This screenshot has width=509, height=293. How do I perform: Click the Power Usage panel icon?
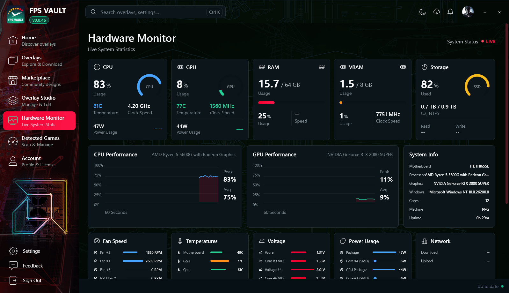click(343, 241)
